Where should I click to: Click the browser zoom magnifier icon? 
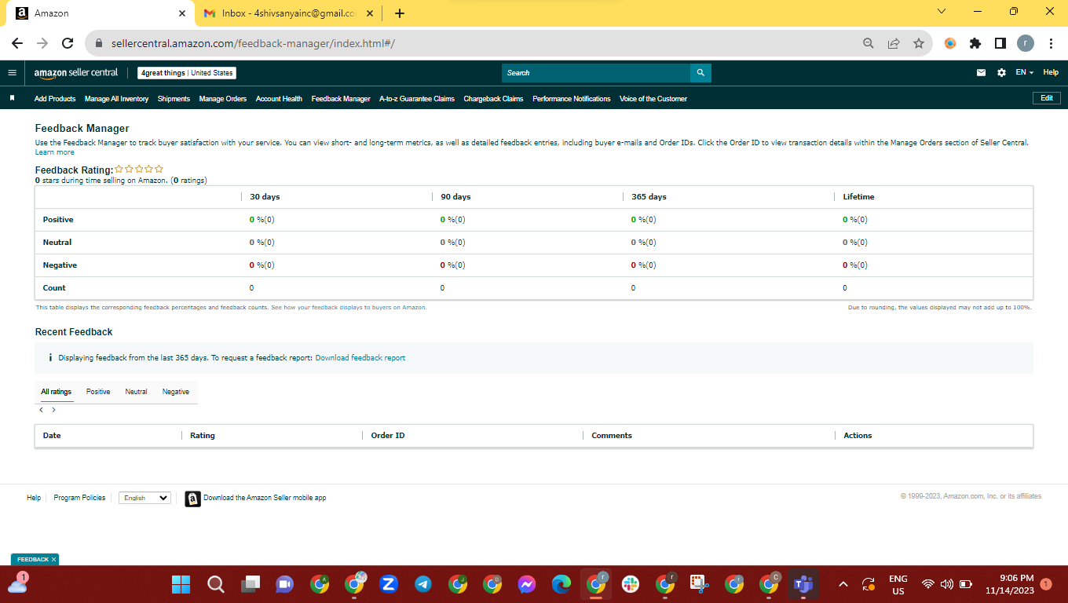pos(869,44)
